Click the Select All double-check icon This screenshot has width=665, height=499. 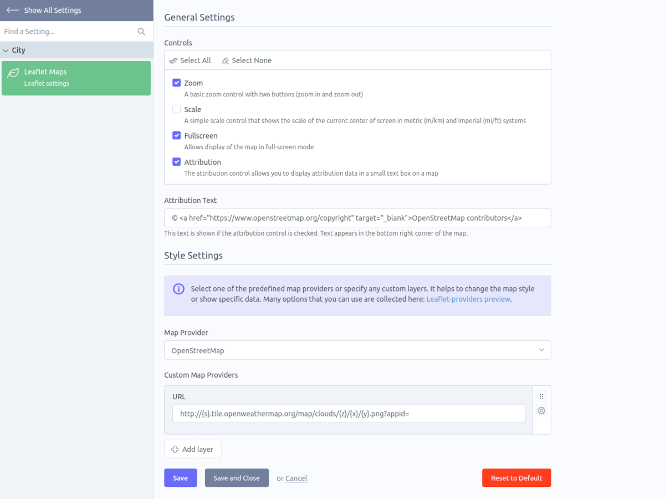173,60
